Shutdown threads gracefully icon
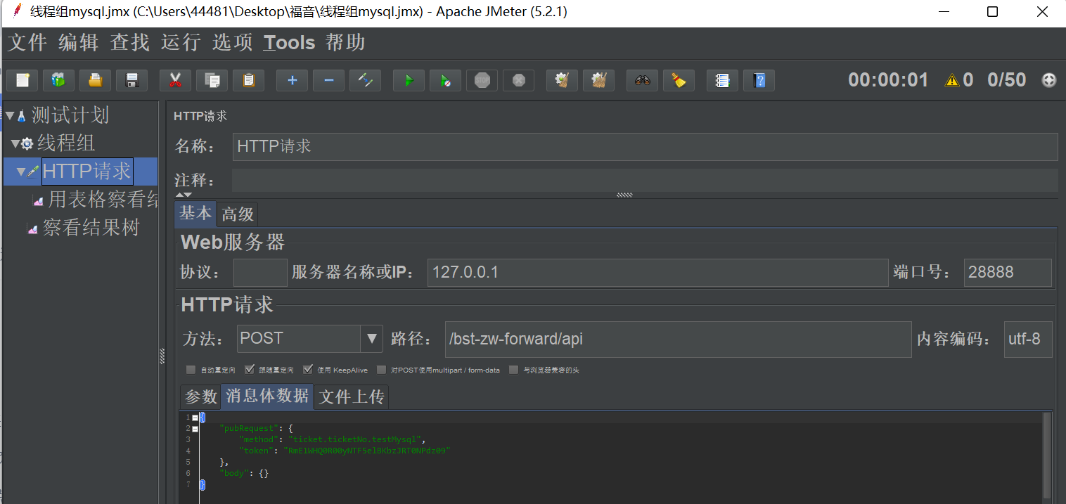This screenshot has width=1066, height=504. click(x=518, y=80)
